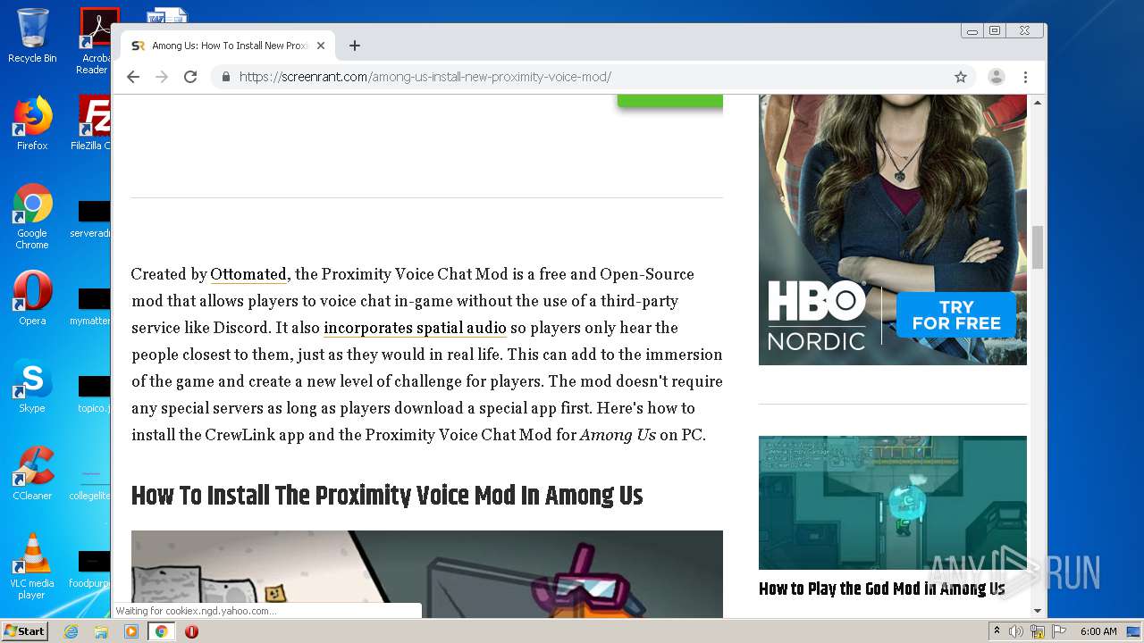Click the red Opera taskbar icon
The image size is (1144, 643).
[191, 631]
